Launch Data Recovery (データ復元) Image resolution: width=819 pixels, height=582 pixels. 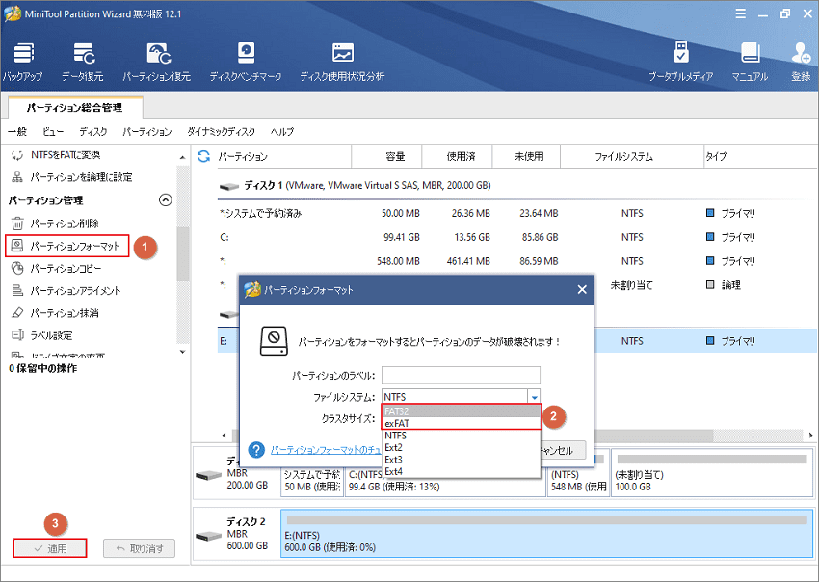click(83, 62)
